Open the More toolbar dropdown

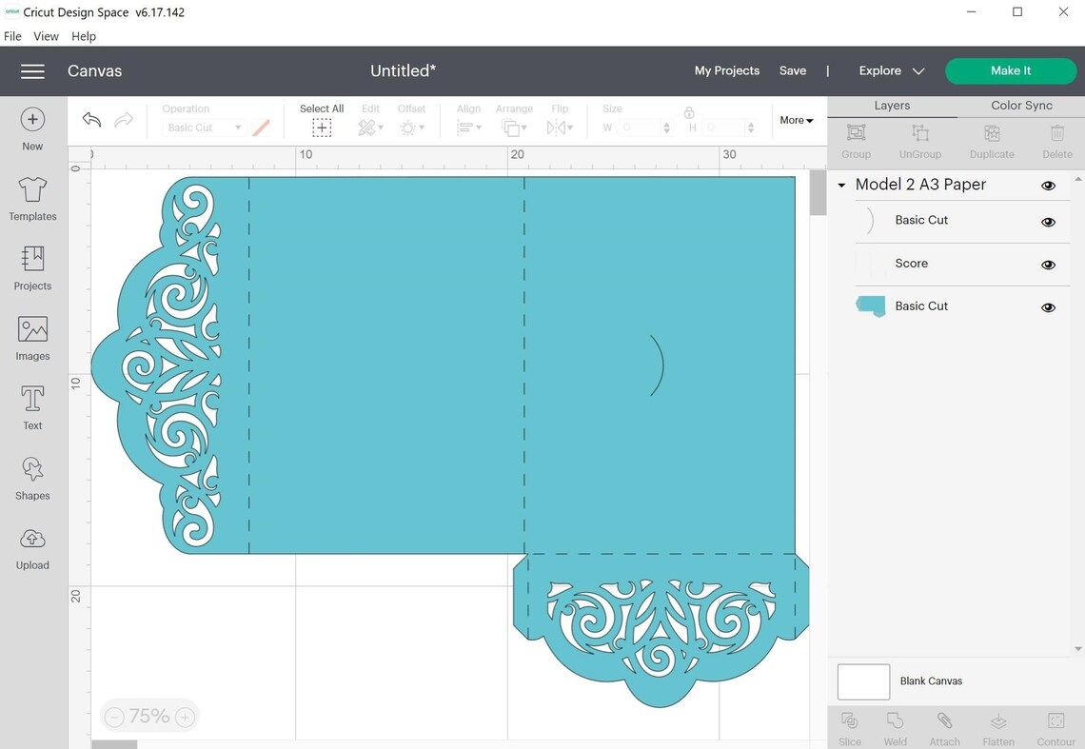[x=796, y=120]
